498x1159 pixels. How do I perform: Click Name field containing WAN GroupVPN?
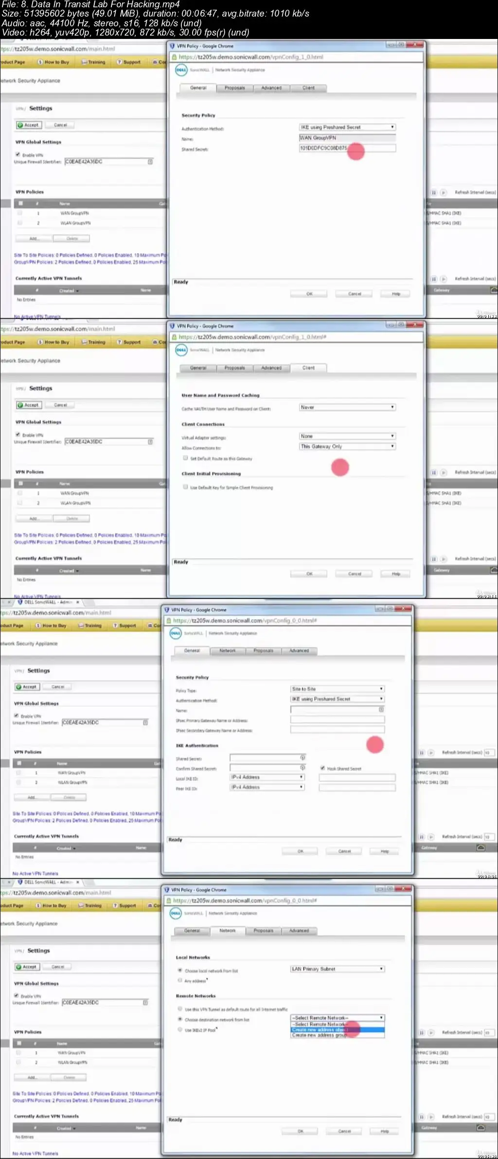347,138
